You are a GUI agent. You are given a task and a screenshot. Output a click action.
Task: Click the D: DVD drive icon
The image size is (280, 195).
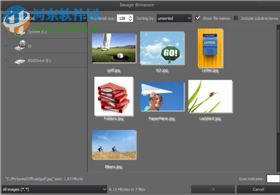pyautogui.click(x=20, y=45)
